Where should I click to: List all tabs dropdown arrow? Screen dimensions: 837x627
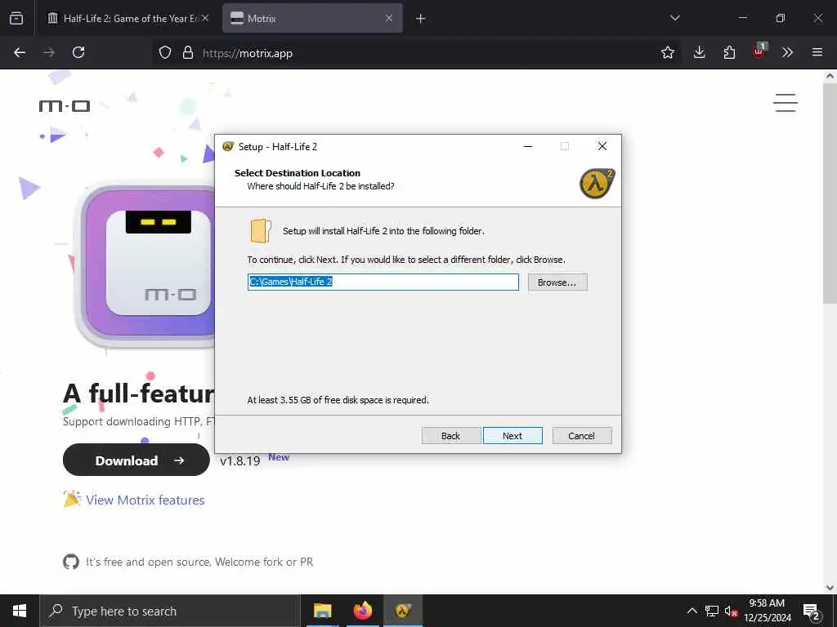pyautogui.click(x=674, y=18)
